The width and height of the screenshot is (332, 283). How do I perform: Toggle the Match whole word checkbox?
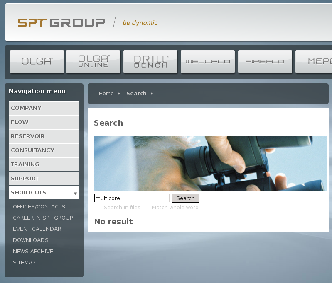tap(147, 207)
